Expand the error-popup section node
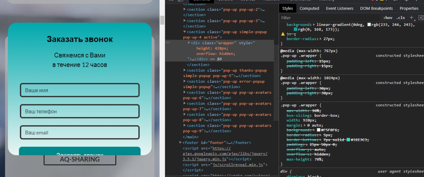The image size is (424, 177). pyautogui.click(x=185, y=81)
